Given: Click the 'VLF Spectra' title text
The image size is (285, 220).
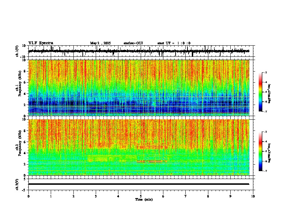Looking at the screenshot, I should click(x=41, y=43).
